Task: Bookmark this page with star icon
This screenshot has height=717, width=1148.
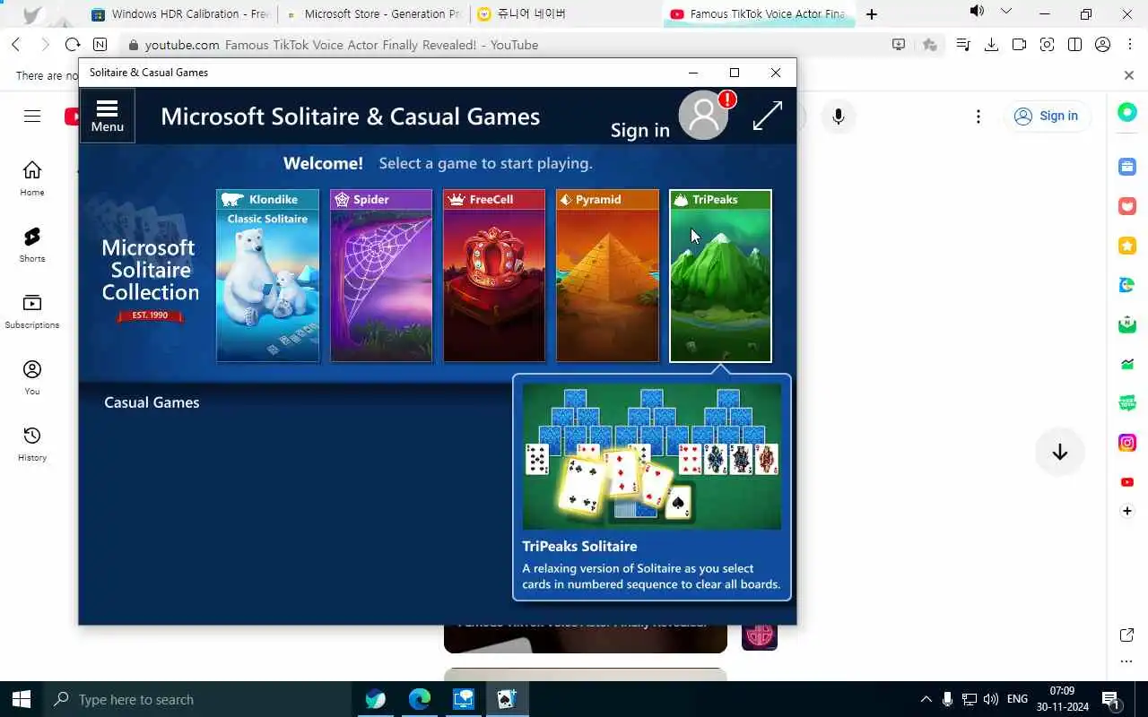Action: [x=929, y=45]
